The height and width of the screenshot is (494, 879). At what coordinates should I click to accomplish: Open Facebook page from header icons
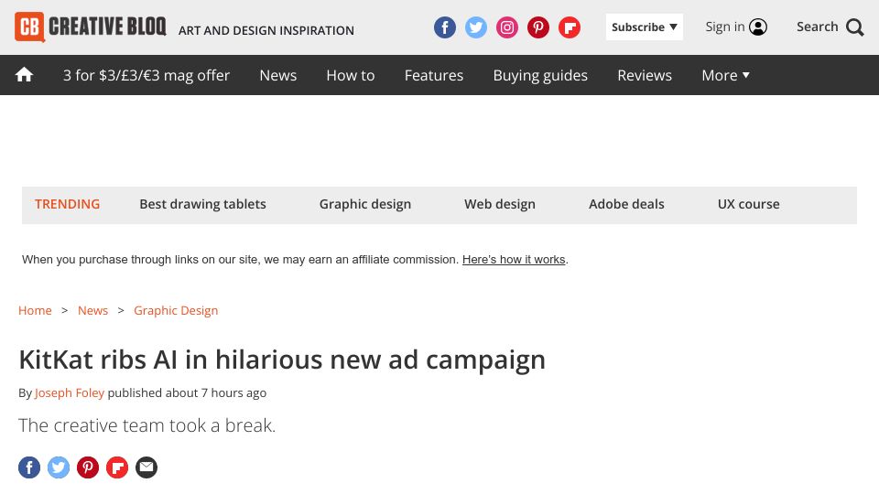click(x=445, y=27)
